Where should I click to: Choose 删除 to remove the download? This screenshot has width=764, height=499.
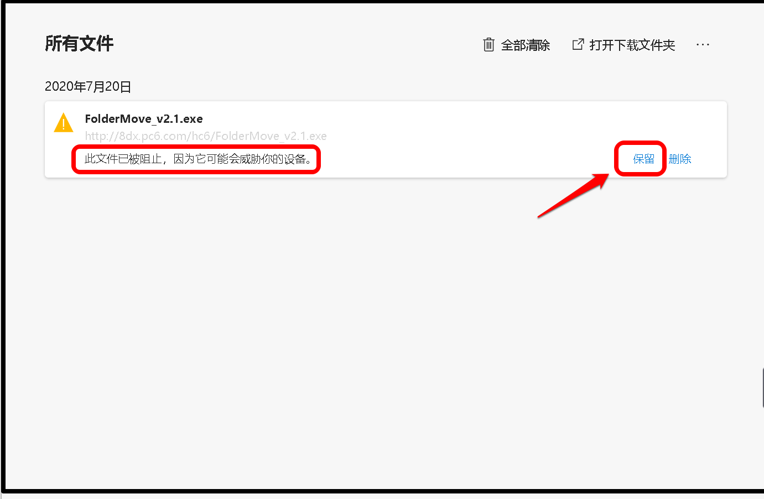click(x=680, y=159)
